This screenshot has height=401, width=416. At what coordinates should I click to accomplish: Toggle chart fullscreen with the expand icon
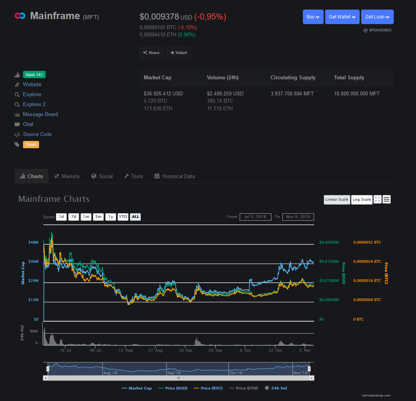point(378,199)
